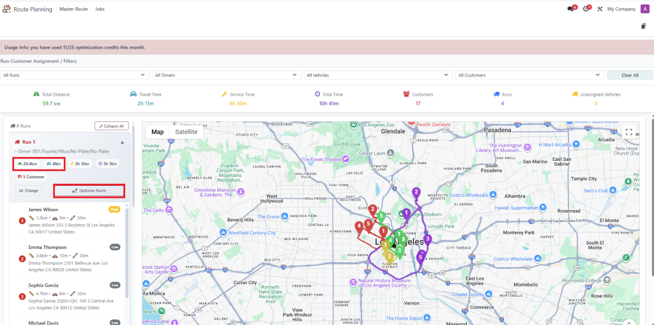Viewport: 654px width, 325px height.
Task: Open the Master Route menu
Action: coord(74,9)
